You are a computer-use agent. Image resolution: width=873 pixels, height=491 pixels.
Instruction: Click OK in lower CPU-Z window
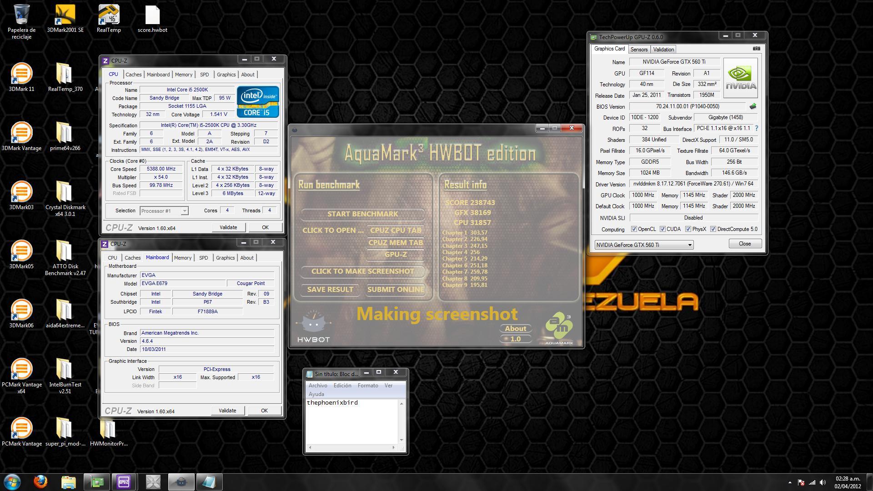coord(264,411)
